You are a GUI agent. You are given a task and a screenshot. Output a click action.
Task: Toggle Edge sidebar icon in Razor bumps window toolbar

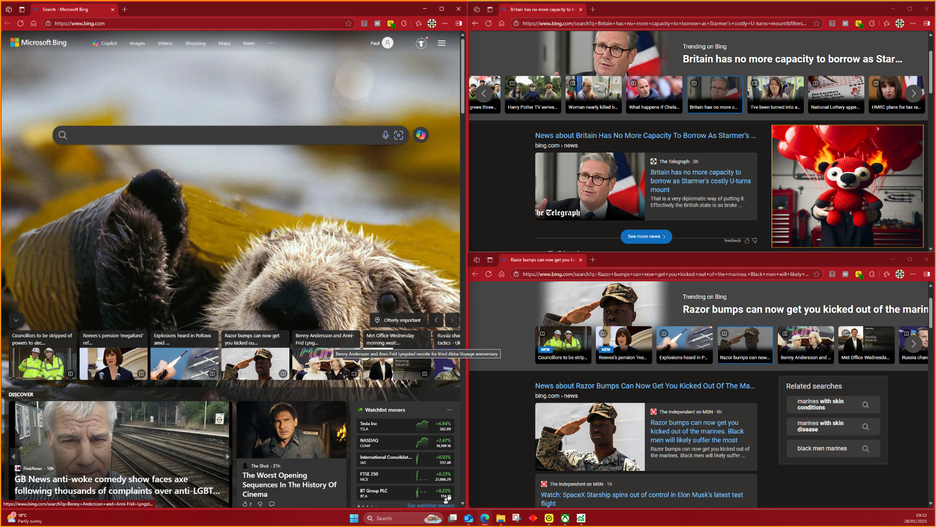pyautogui.click(x=927, y=274)
